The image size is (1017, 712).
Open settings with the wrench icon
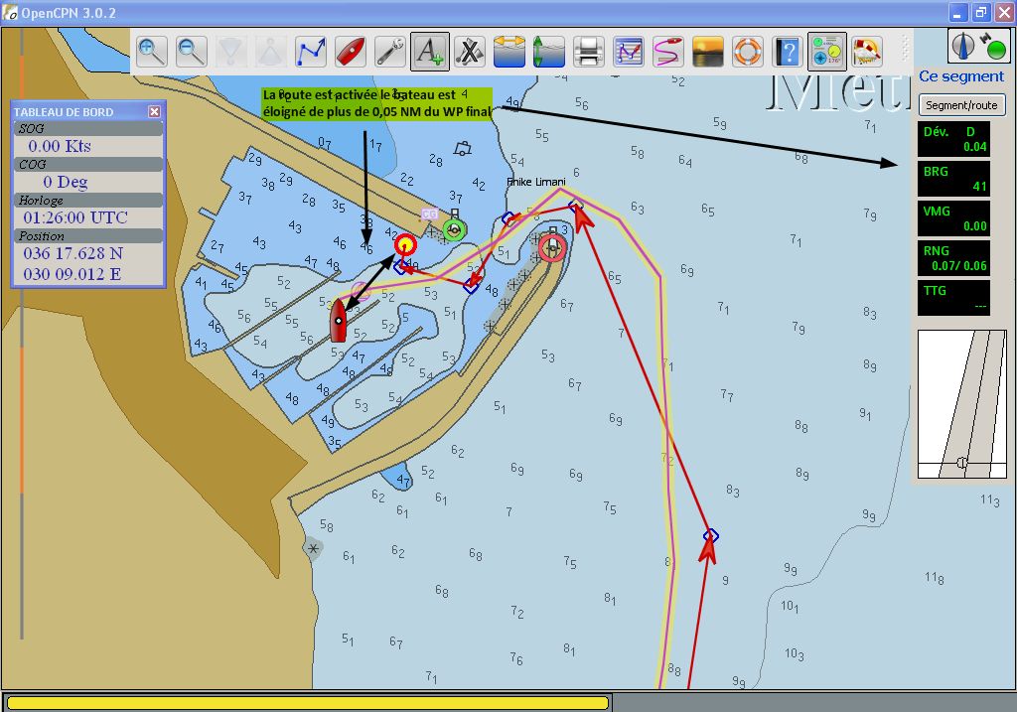(389, 51)
